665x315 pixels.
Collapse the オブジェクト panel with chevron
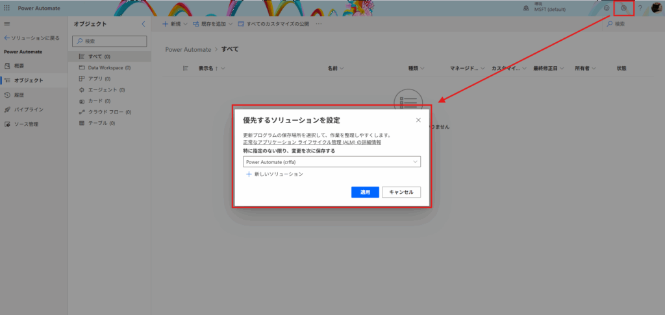(144, 24)
